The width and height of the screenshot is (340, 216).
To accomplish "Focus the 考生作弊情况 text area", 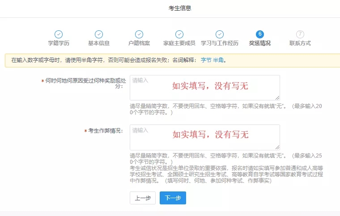I will click(x=204, y=137).
